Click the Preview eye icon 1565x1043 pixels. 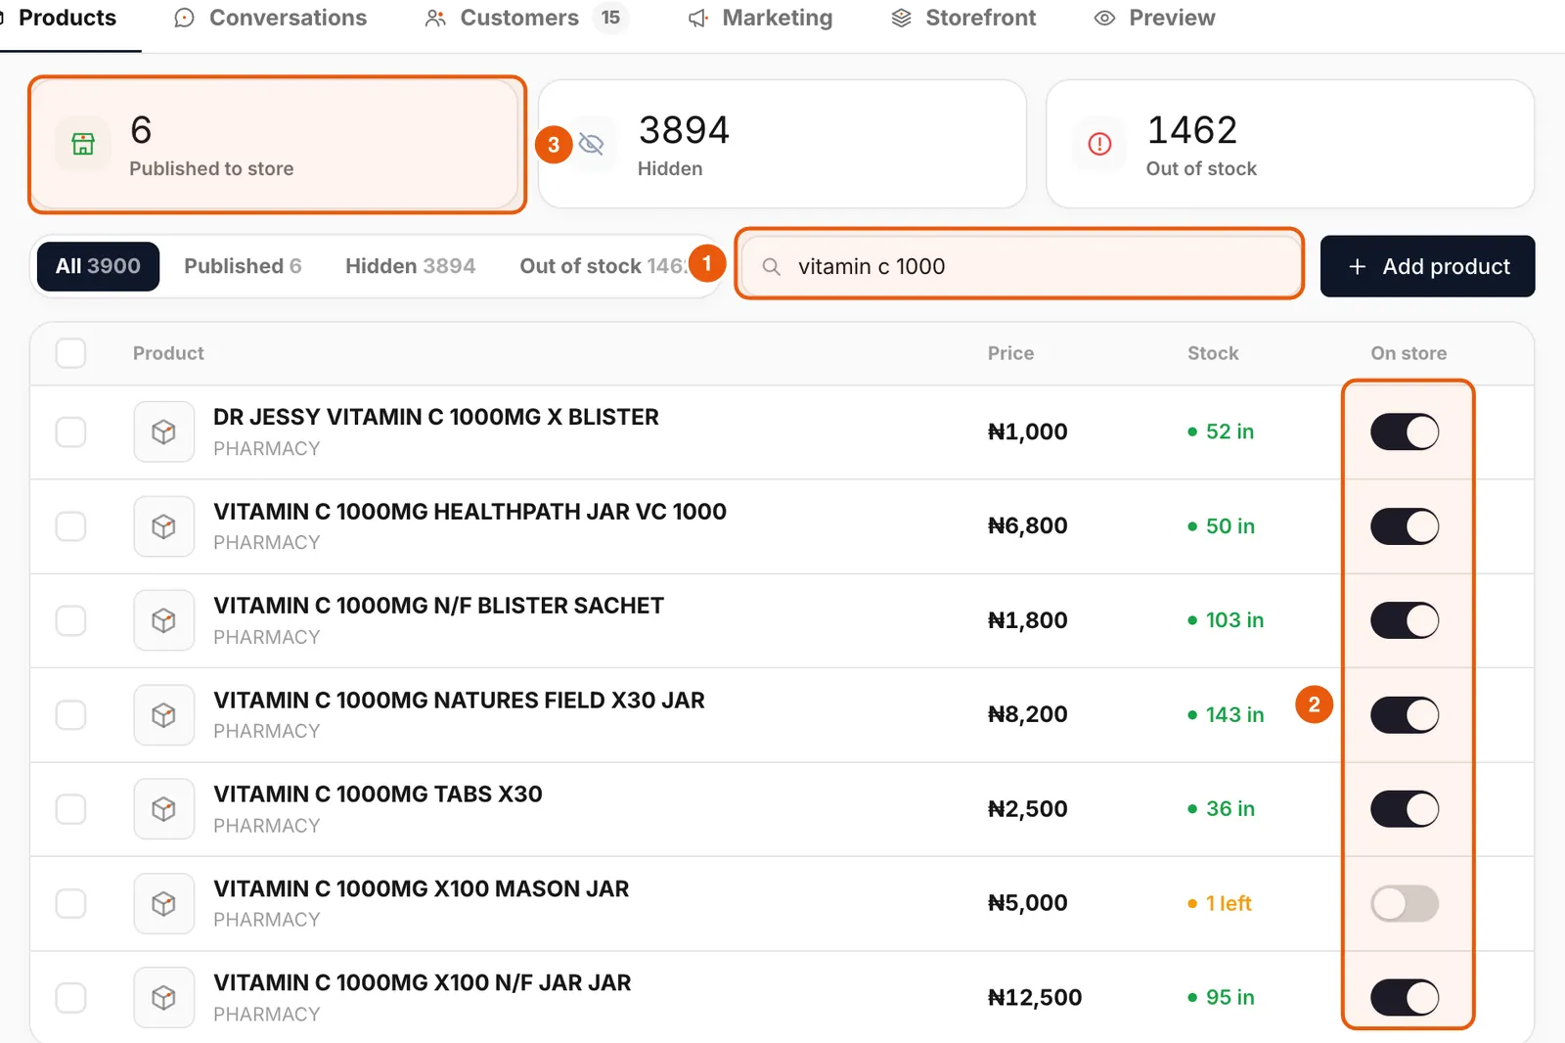1104,18
